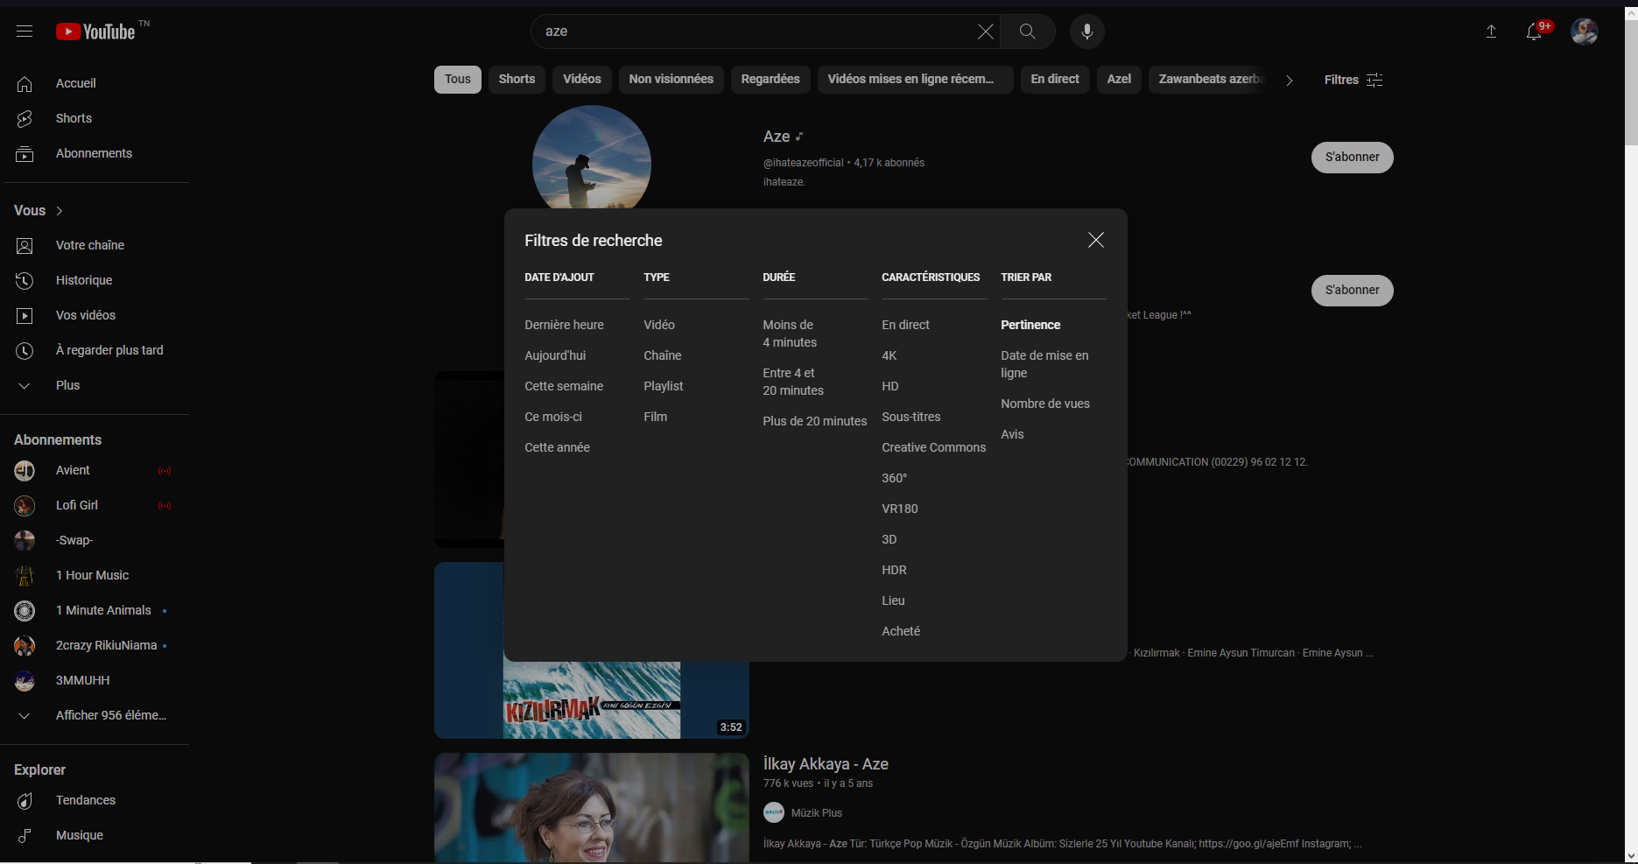Filter results to type Chaîne
This screenshot has height=864, width=1638.
(663, 355)
